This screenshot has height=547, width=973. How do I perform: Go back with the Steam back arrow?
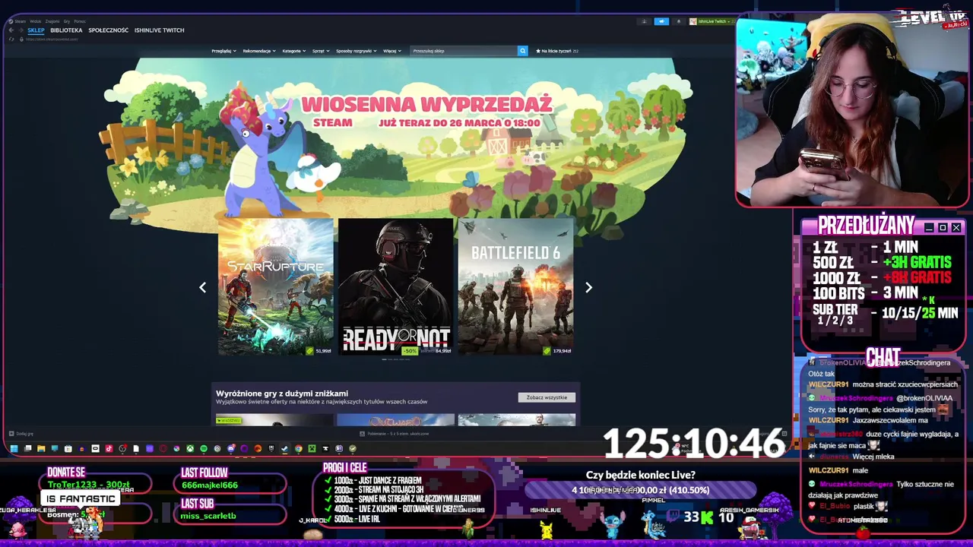(x=11, y=30)
